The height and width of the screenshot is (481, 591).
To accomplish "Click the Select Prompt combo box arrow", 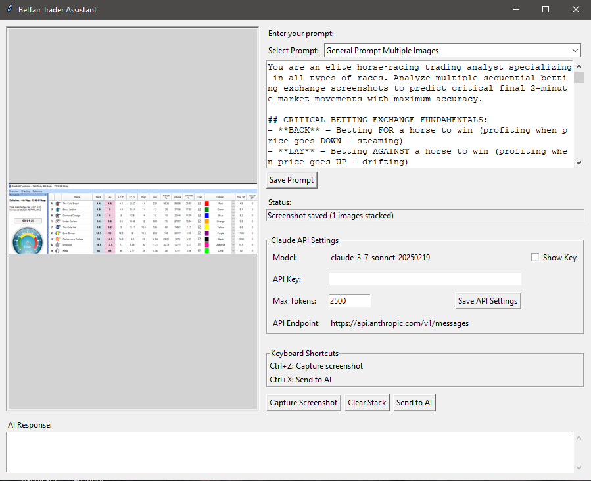I will coord(575,51).
